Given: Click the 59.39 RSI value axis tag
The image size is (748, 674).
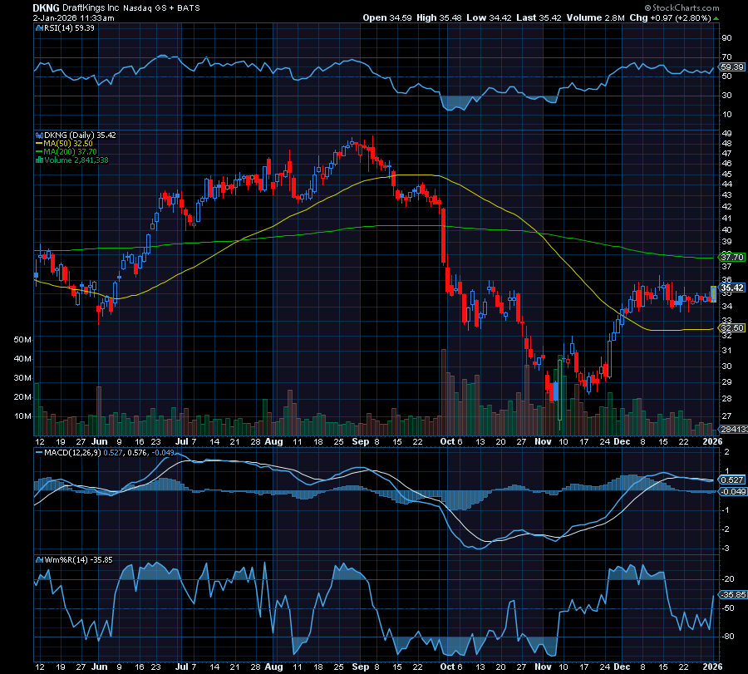Looking at the screenshot, I should 731,66.
